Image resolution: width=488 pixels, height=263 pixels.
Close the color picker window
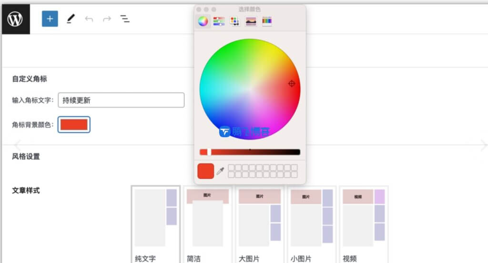pos(199,10)
